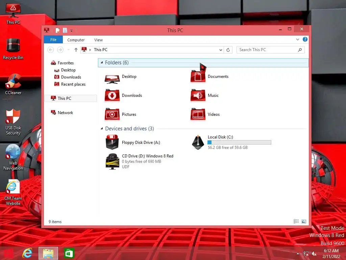Show hidden tray icons arrow

[x=298, y=254]
